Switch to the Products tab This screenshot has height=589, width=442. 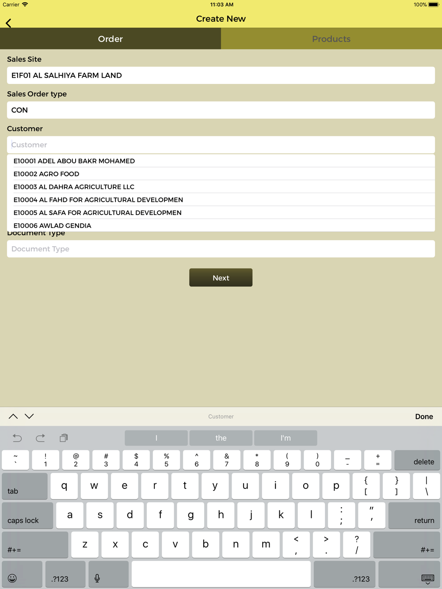coord(331,39)
